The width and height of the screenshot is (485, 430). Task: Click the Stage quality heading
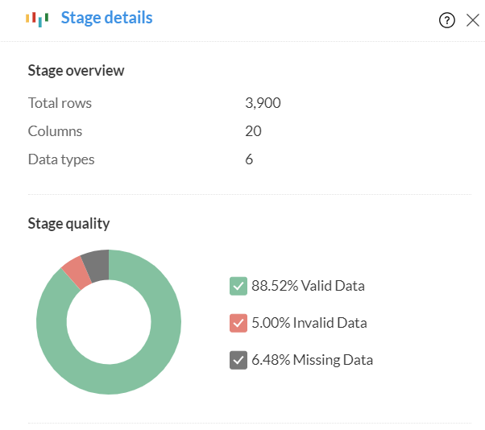[68, 224]
